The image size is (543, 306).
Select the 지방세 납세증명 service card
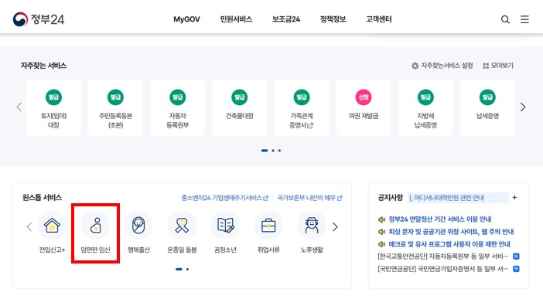(425, 107)
